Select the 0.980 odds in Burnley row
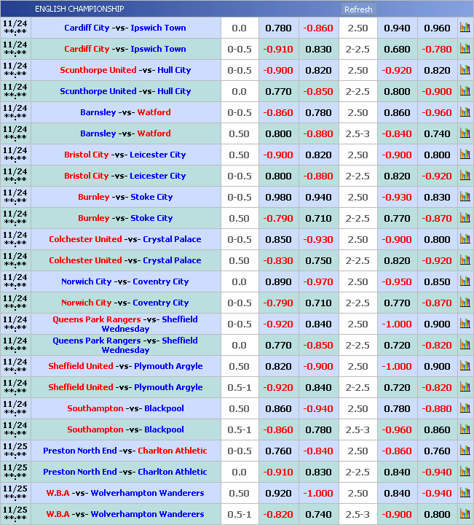474x525 pixels. point(278,198)
